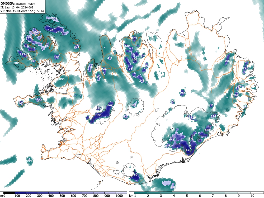Click the 124 value at peninsula tip
Image resolution: width=264 pixels, height=198 pixels.
click(x=21, y=102)
